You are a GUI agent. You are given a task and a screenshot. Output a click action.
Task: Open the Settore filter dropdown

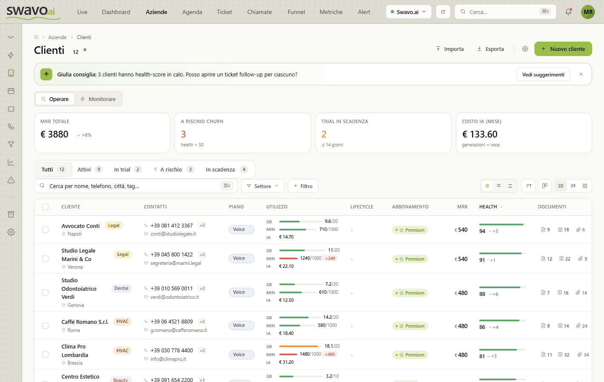pyautogui.click(x=263, y=186)
